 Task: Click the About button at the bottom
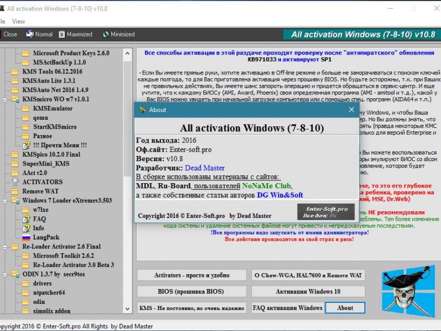(x=345, y=308)
